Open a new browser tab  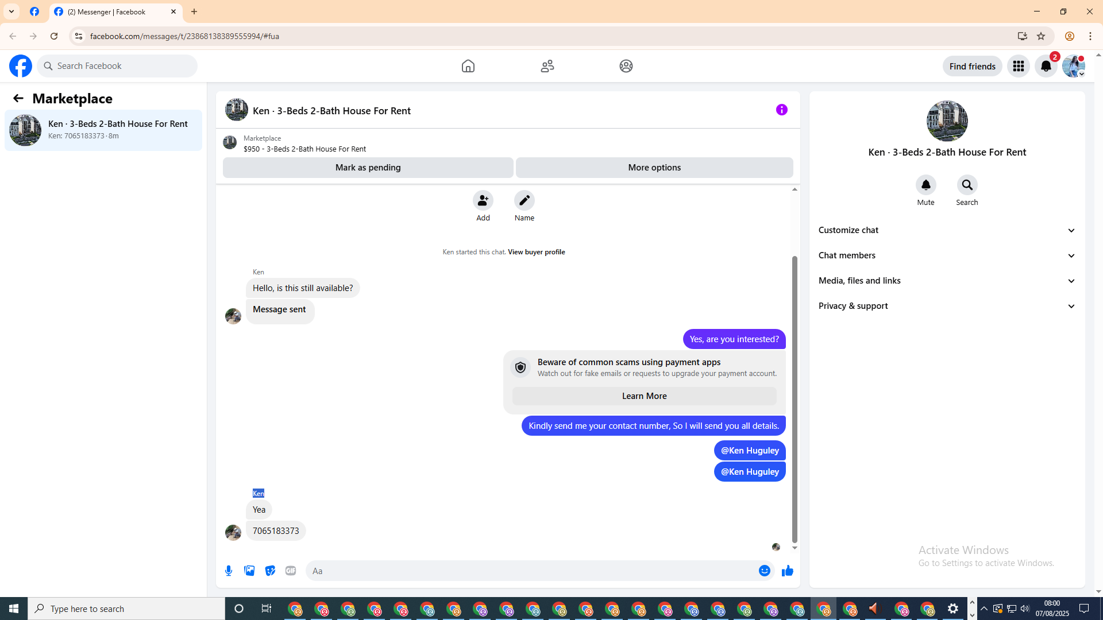pyautogui.click(x=194, y=11)
